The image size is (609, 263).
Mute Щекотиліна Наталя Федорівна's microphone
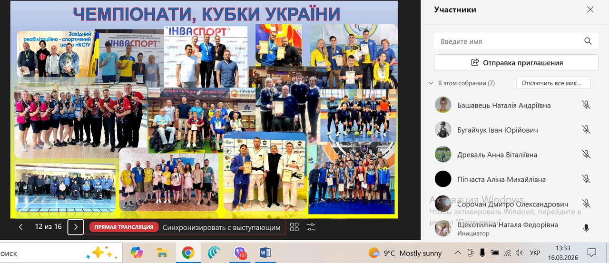tap(586, 228)
